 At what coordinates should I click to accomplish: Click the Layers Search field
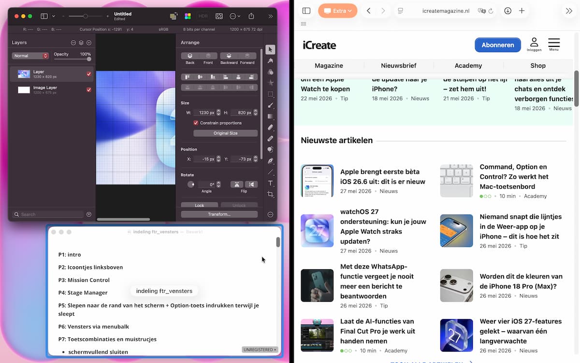(48, 214)
